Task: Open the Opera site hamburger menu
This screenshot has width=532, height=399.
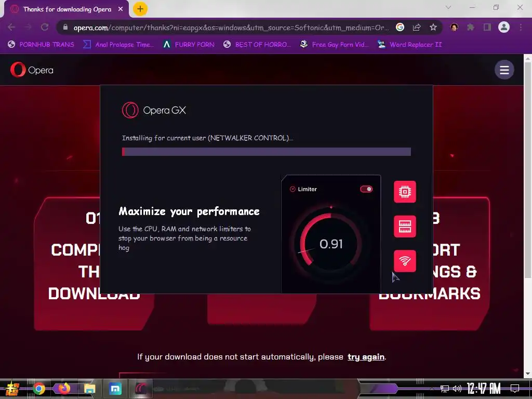Action: (504, 70)
